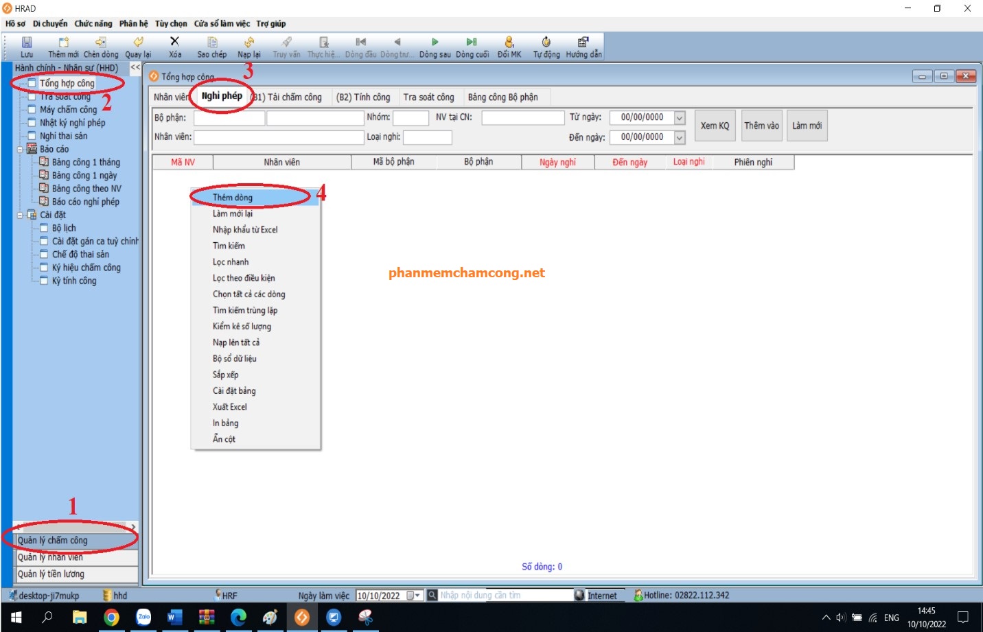983x632 pixels.
Task: Open Google Chrome from the taskbar
Action: pyautogui.click(x=111, y=618)
